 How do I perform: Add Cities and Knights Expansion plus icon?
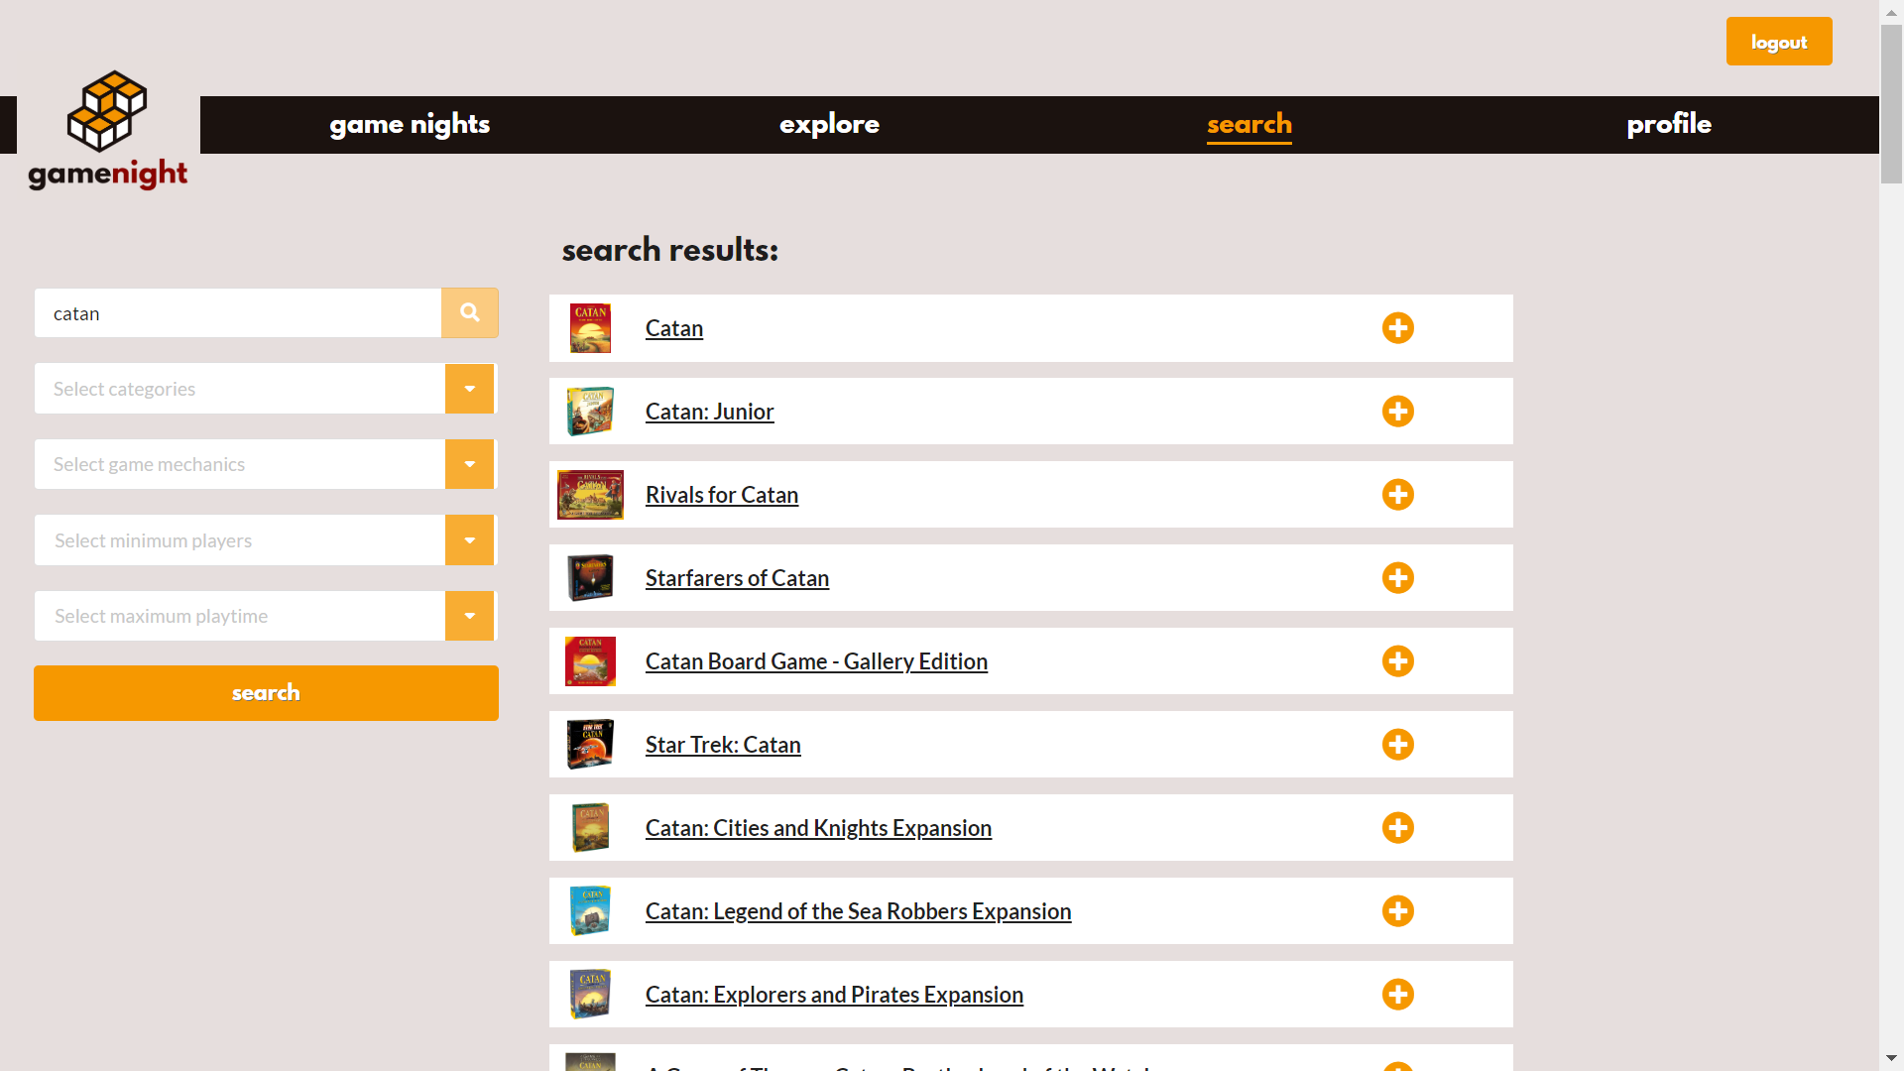pyautogui.click(x=1397, y=828)
